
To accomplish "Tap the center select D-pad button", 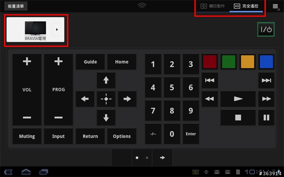I will coord(106,99).
